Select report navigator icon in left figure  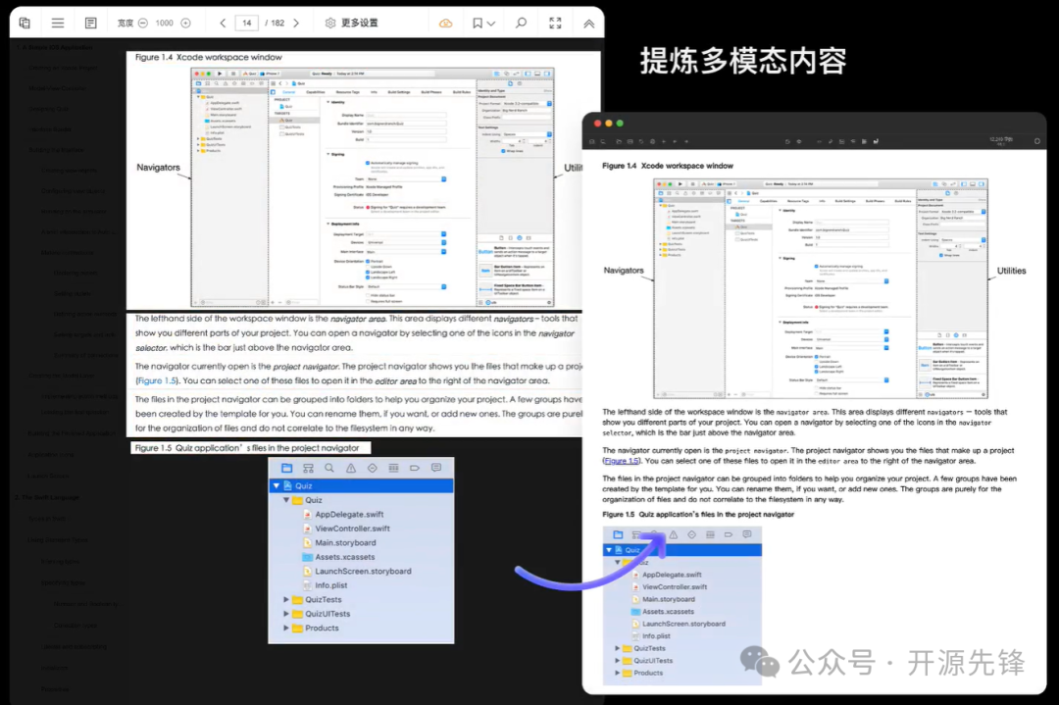click(x=436, y=468)
